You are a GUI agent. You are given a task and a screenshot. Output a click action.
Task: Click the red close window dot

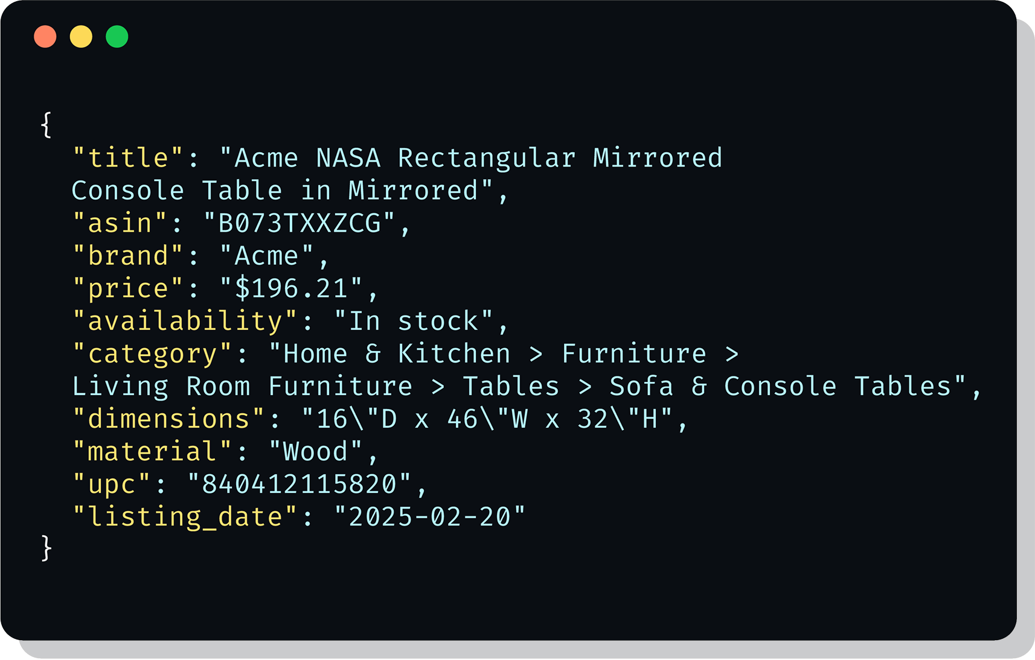pyautogui.click(x=45, y=37)
